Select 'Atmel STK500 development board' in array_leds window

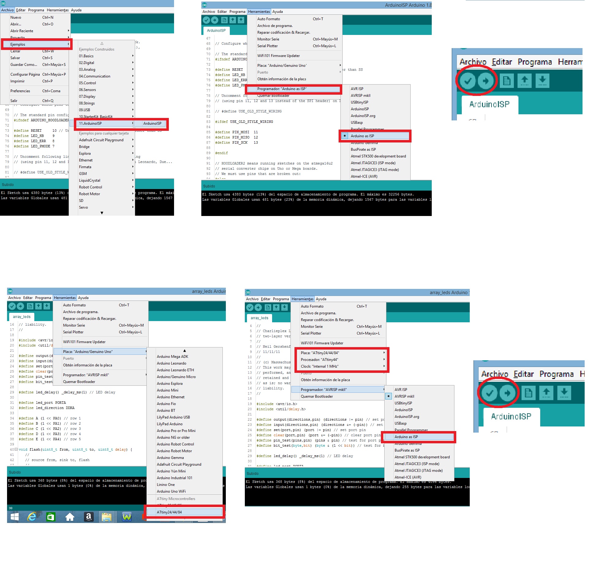tap(422, 457)
